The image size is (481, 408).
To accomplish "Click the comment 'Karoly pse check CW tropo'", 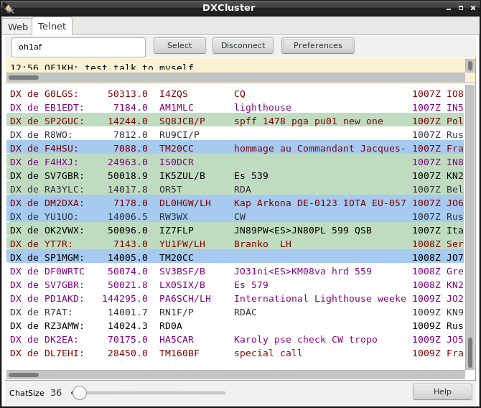I will click(306, 340).
